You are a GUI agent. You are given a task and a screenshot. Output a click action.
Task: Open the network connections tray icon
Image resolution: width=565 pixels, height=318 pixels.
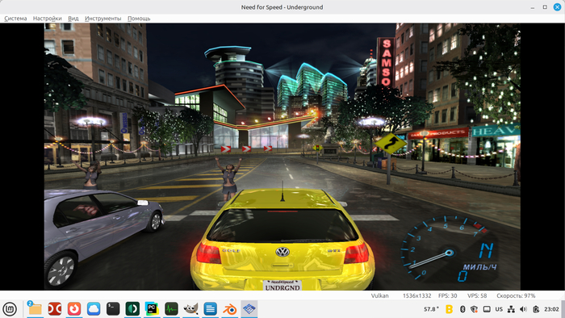tap(511, 309)
